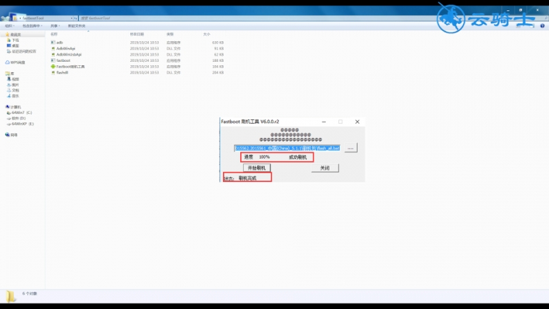This screenshot has width=549, height=309.
Task: Select the AdbWinUsbApi DLL file icon
Action: pyautogui.click(x=53, y=54)
